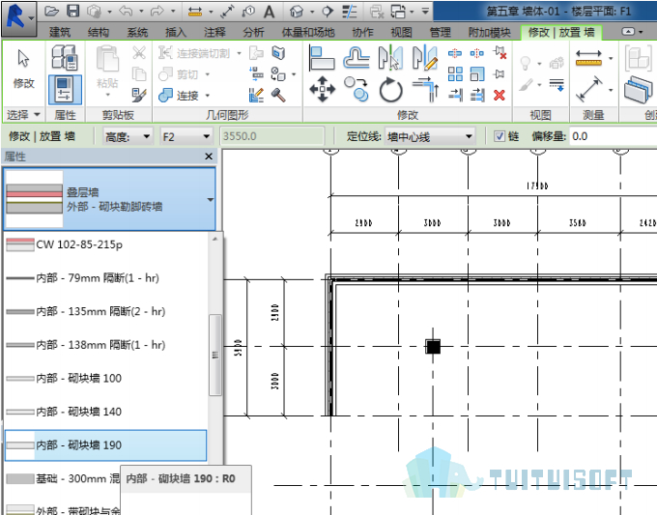Select wall type 内部 - 79mm 隔断(1 - hr)
Screen dimensions: 657x515
point(105,278)
